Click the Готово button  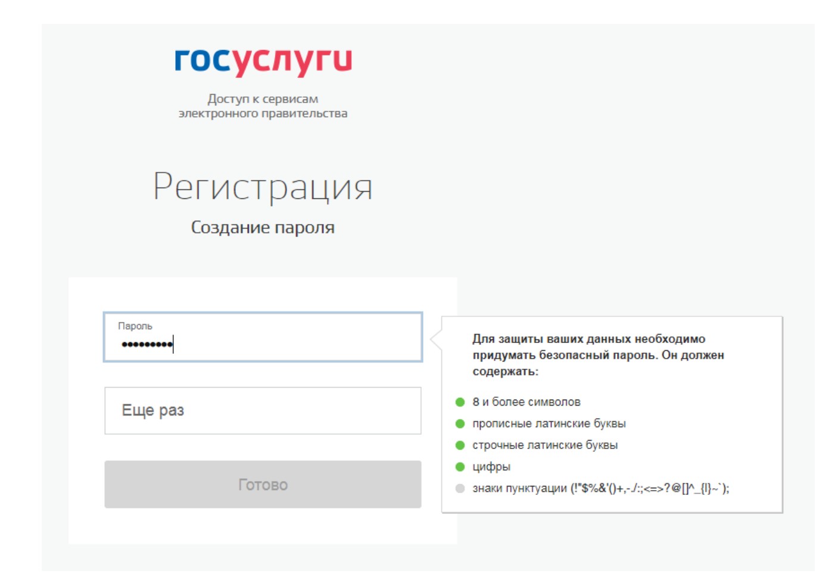click(x=263, y=484)
